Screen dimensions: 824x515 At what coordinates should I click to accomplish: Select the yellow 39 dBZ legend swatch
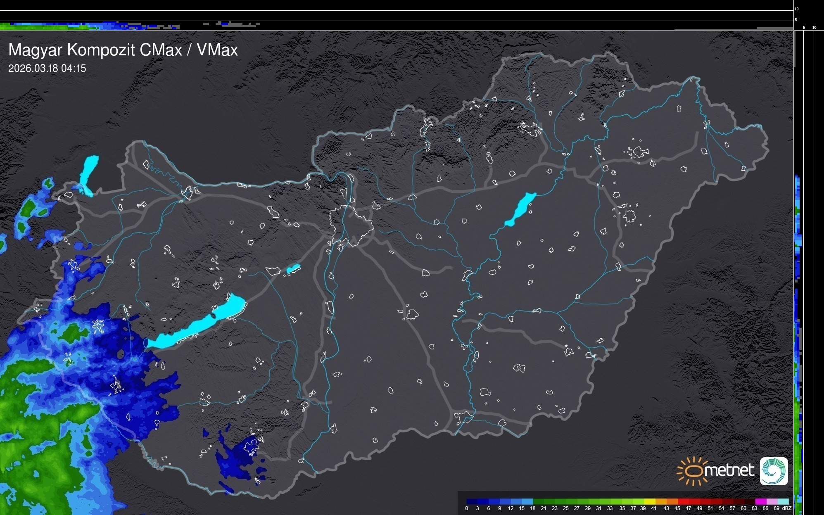[x=650, y=501]
